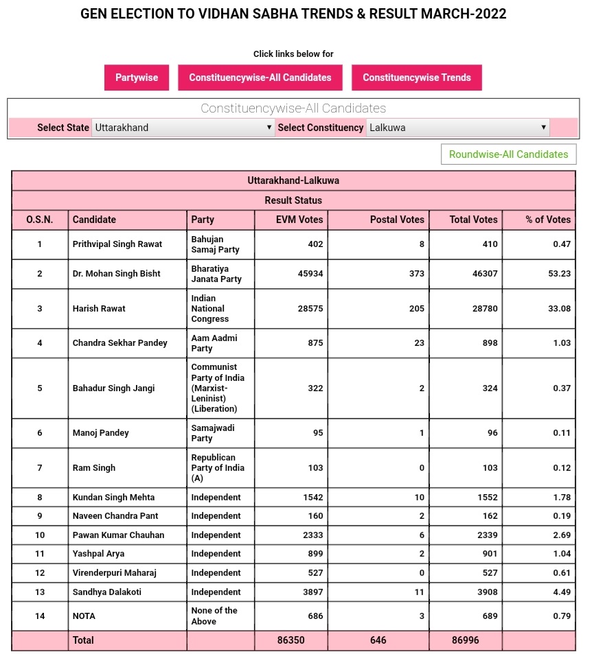
Task: Click total votes value 28780
Action: tap(485, 309)
